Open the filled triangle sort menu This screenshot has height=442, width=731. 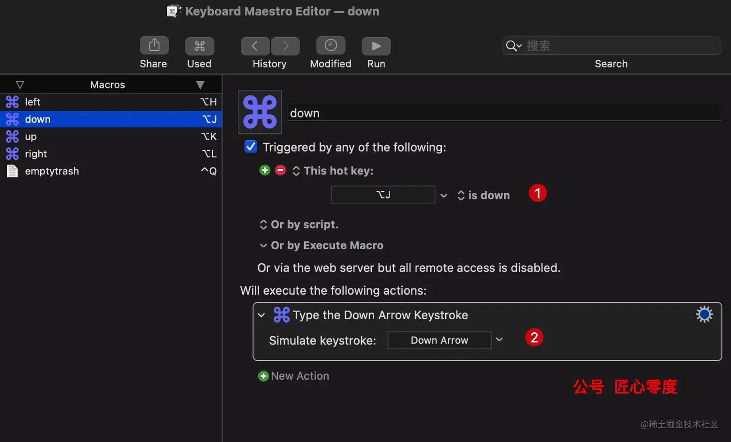tap(200, 85)
